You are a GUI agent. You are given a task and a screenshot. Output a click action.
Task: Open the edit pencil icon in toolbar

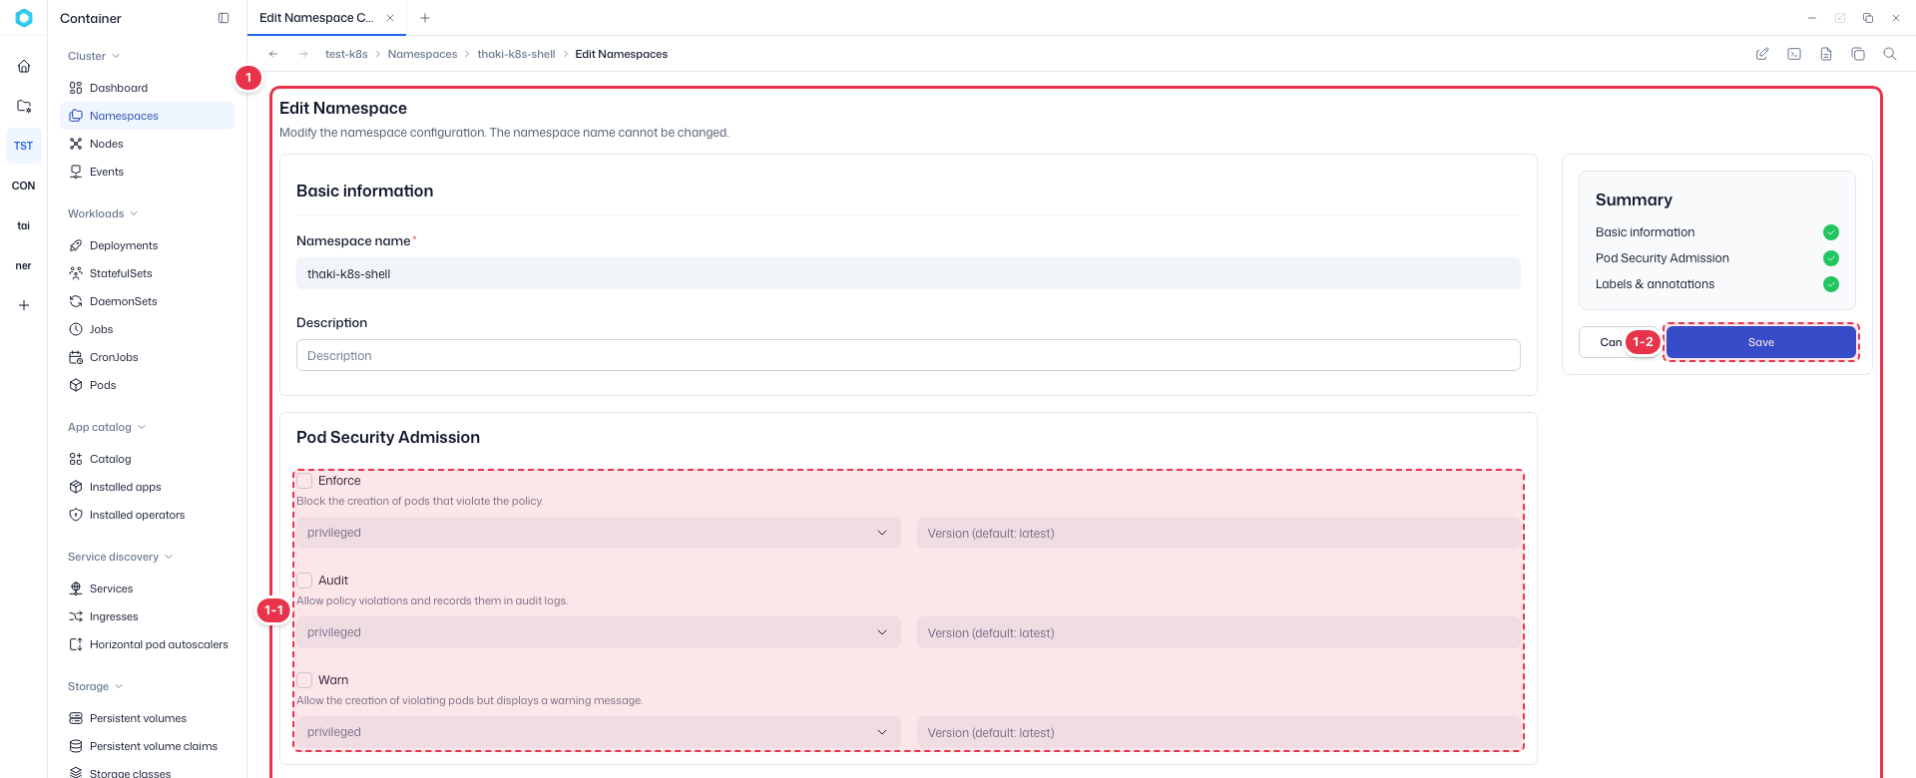(x=1762, y=54)
